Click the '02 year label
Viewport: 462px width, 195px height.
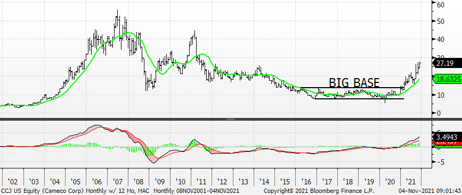(x=13, y=181)
